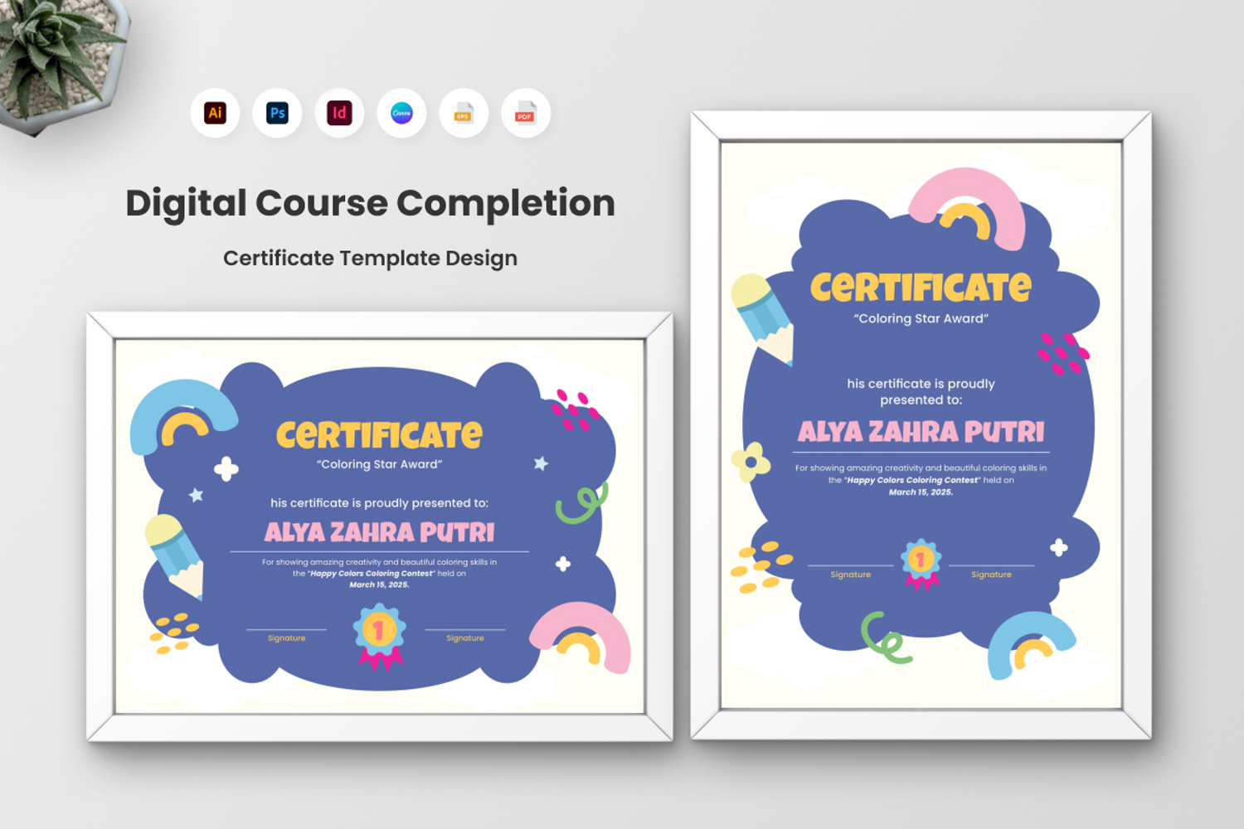Select the name text on landscape certificate
1244x829 pixels.
(x=379, y=532)
